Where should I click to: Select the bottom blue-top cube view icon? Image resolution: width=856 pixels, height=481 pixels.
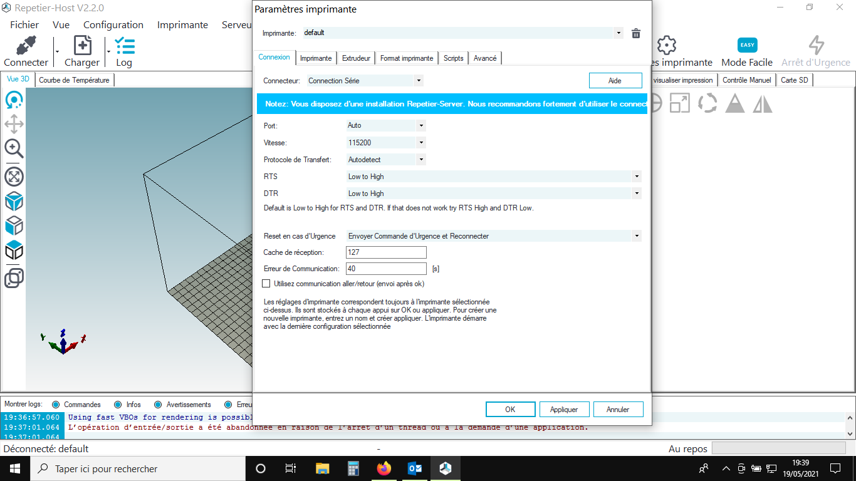(14, 250)
